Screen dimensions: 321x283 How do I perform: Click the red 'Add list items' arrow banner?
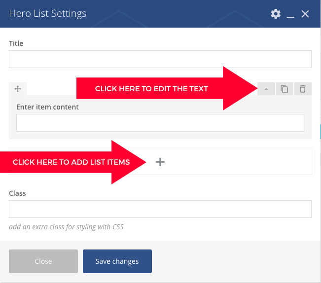tap(73, 162)
